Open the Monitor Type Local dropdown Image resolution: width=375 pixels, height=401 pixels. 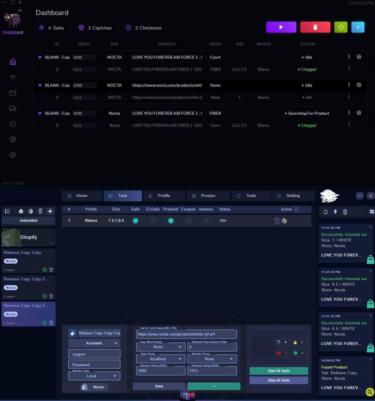tap(94, 376)
